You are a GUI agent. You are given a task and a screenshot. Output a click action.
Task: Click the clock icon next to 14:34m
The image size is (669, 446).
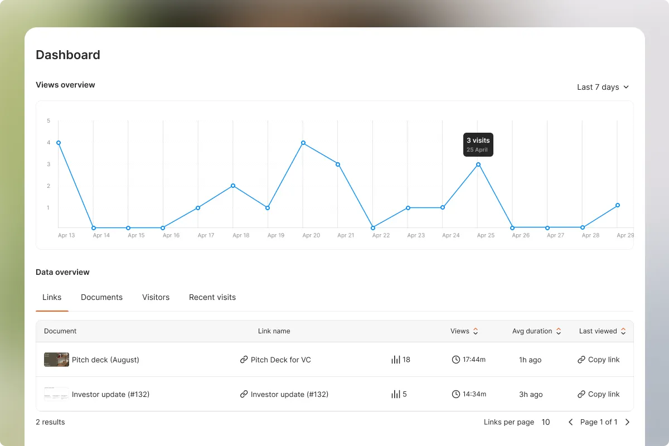455,394
